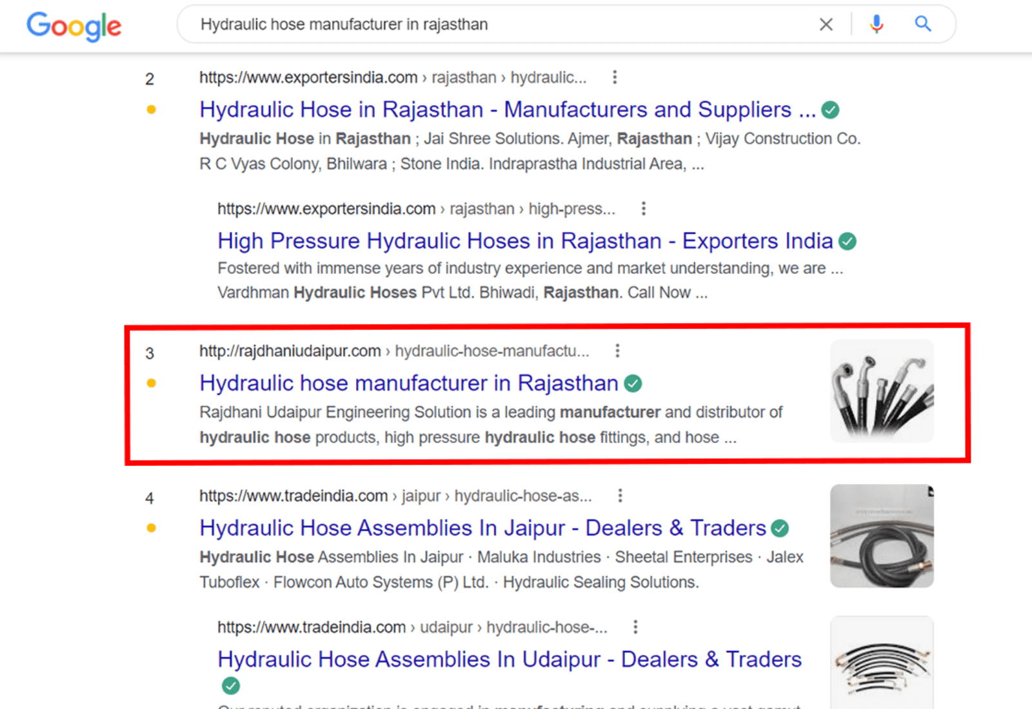Click green verified badge beside Exporters India title
Viewport: 1032px width, 709px height.
click(848, 242)
